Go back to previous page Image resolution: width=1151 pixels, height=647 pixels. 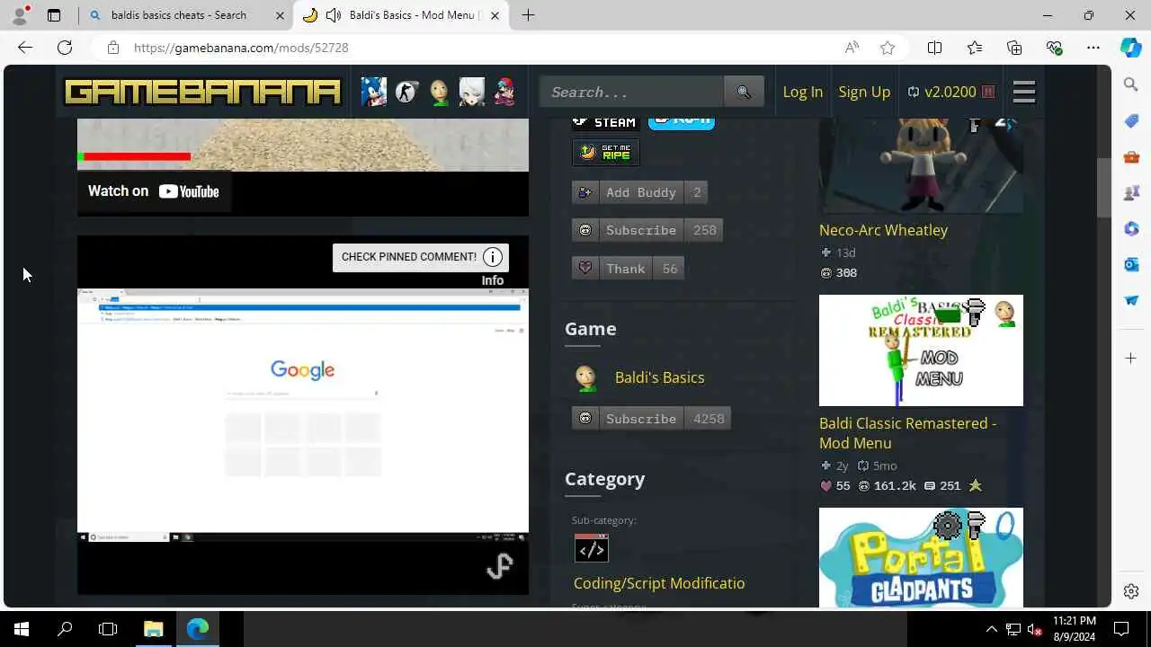(25, 48)
